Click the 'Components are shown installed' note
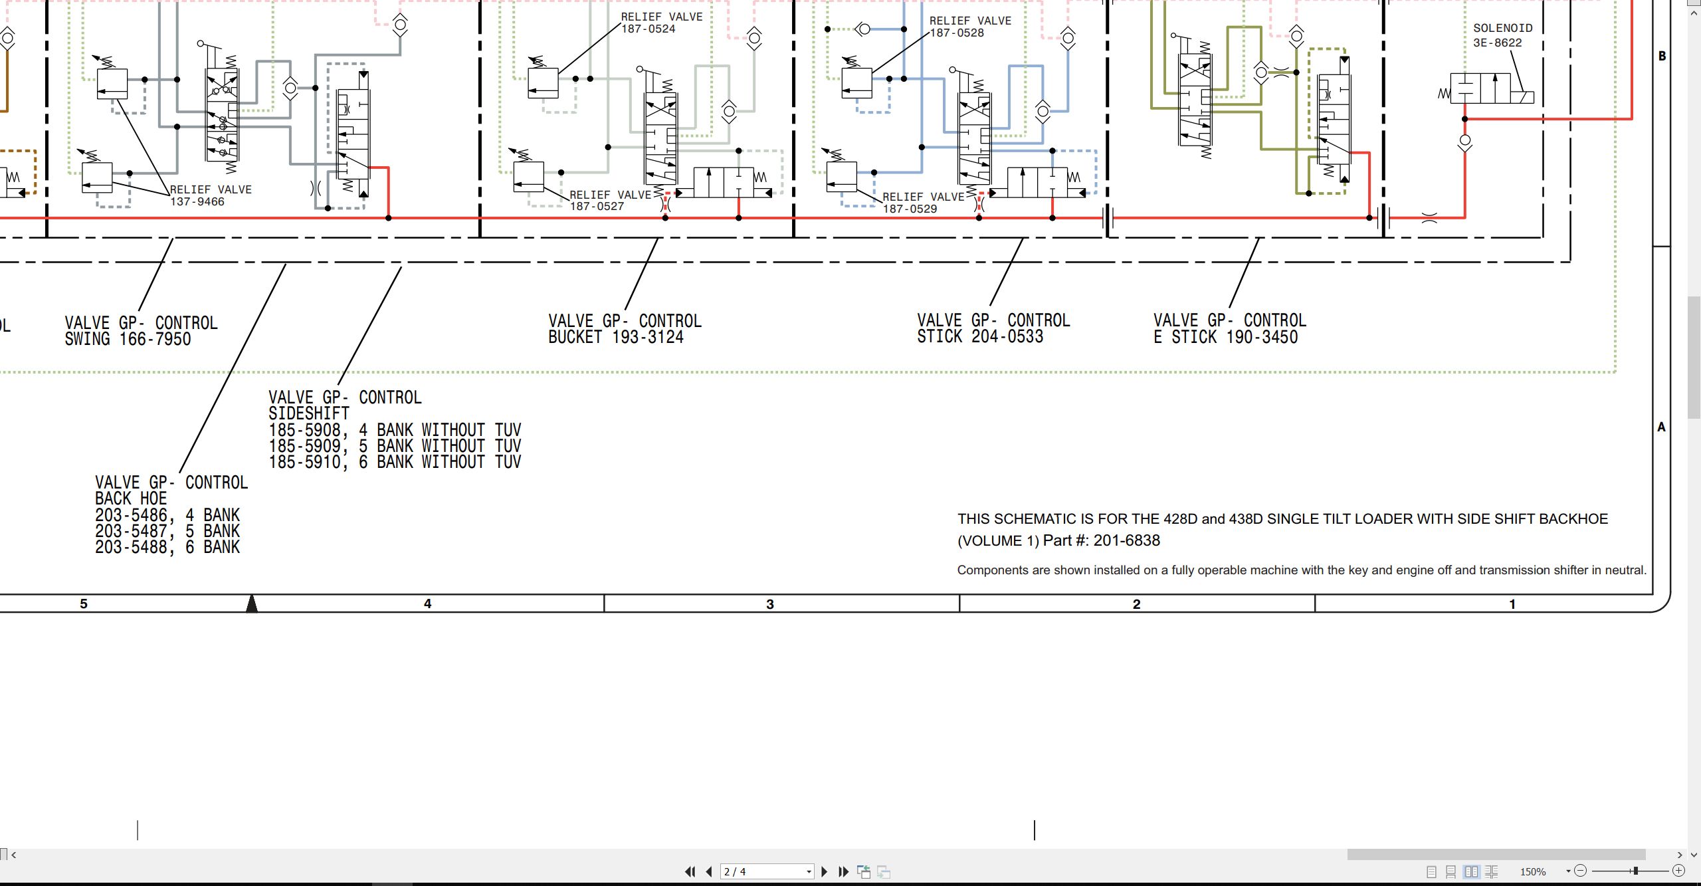Image resolution: width=1701 pixels, height=886 pixels. click(1302, 570)
